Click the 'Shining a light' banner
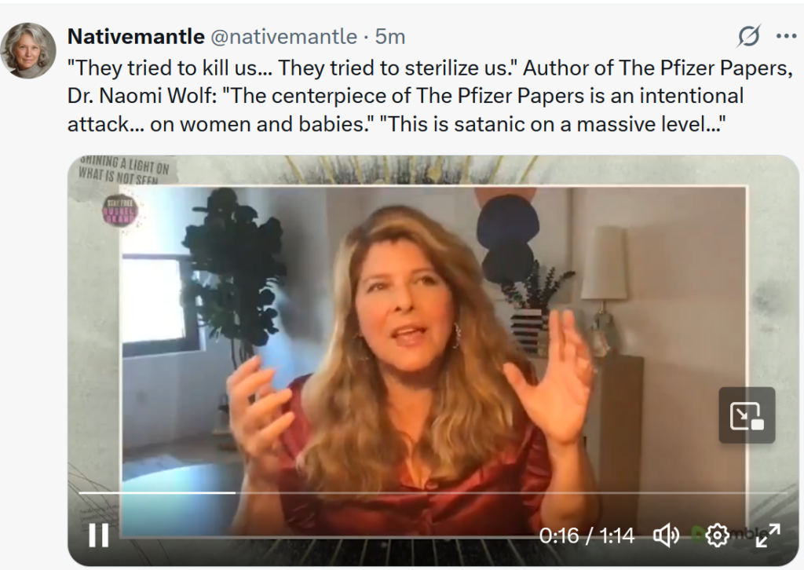The width and height of the screenshot is (804, 570). [x=125, y=169]
